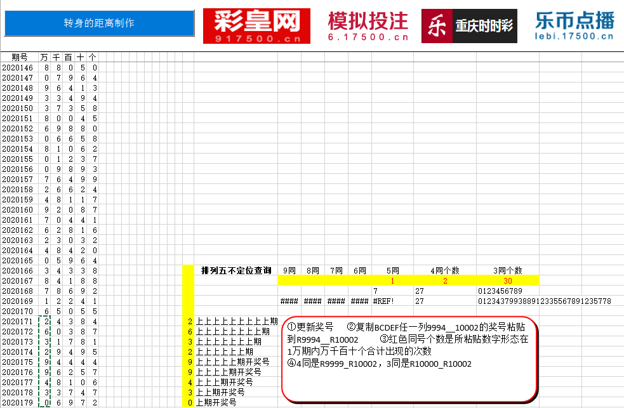
Task: Select issue cell 2020153
Action: click(x=20, y=139)
